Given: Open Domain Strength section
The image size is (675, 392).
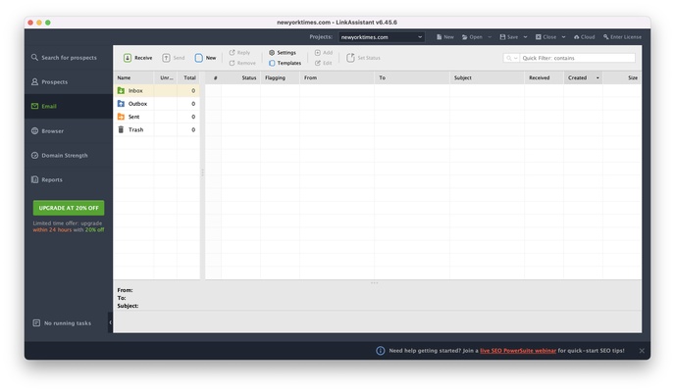Looking at the screenshot, I should [x=60, y=155].
